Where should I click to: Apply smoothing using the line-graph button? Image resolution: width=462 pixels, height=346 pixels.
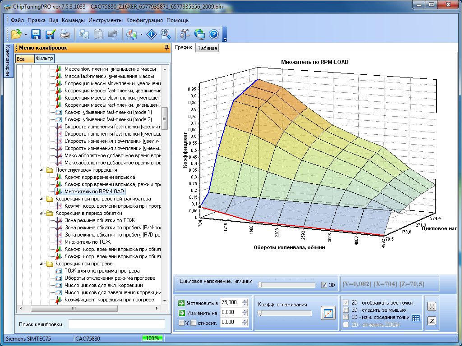tap(328, 313)
